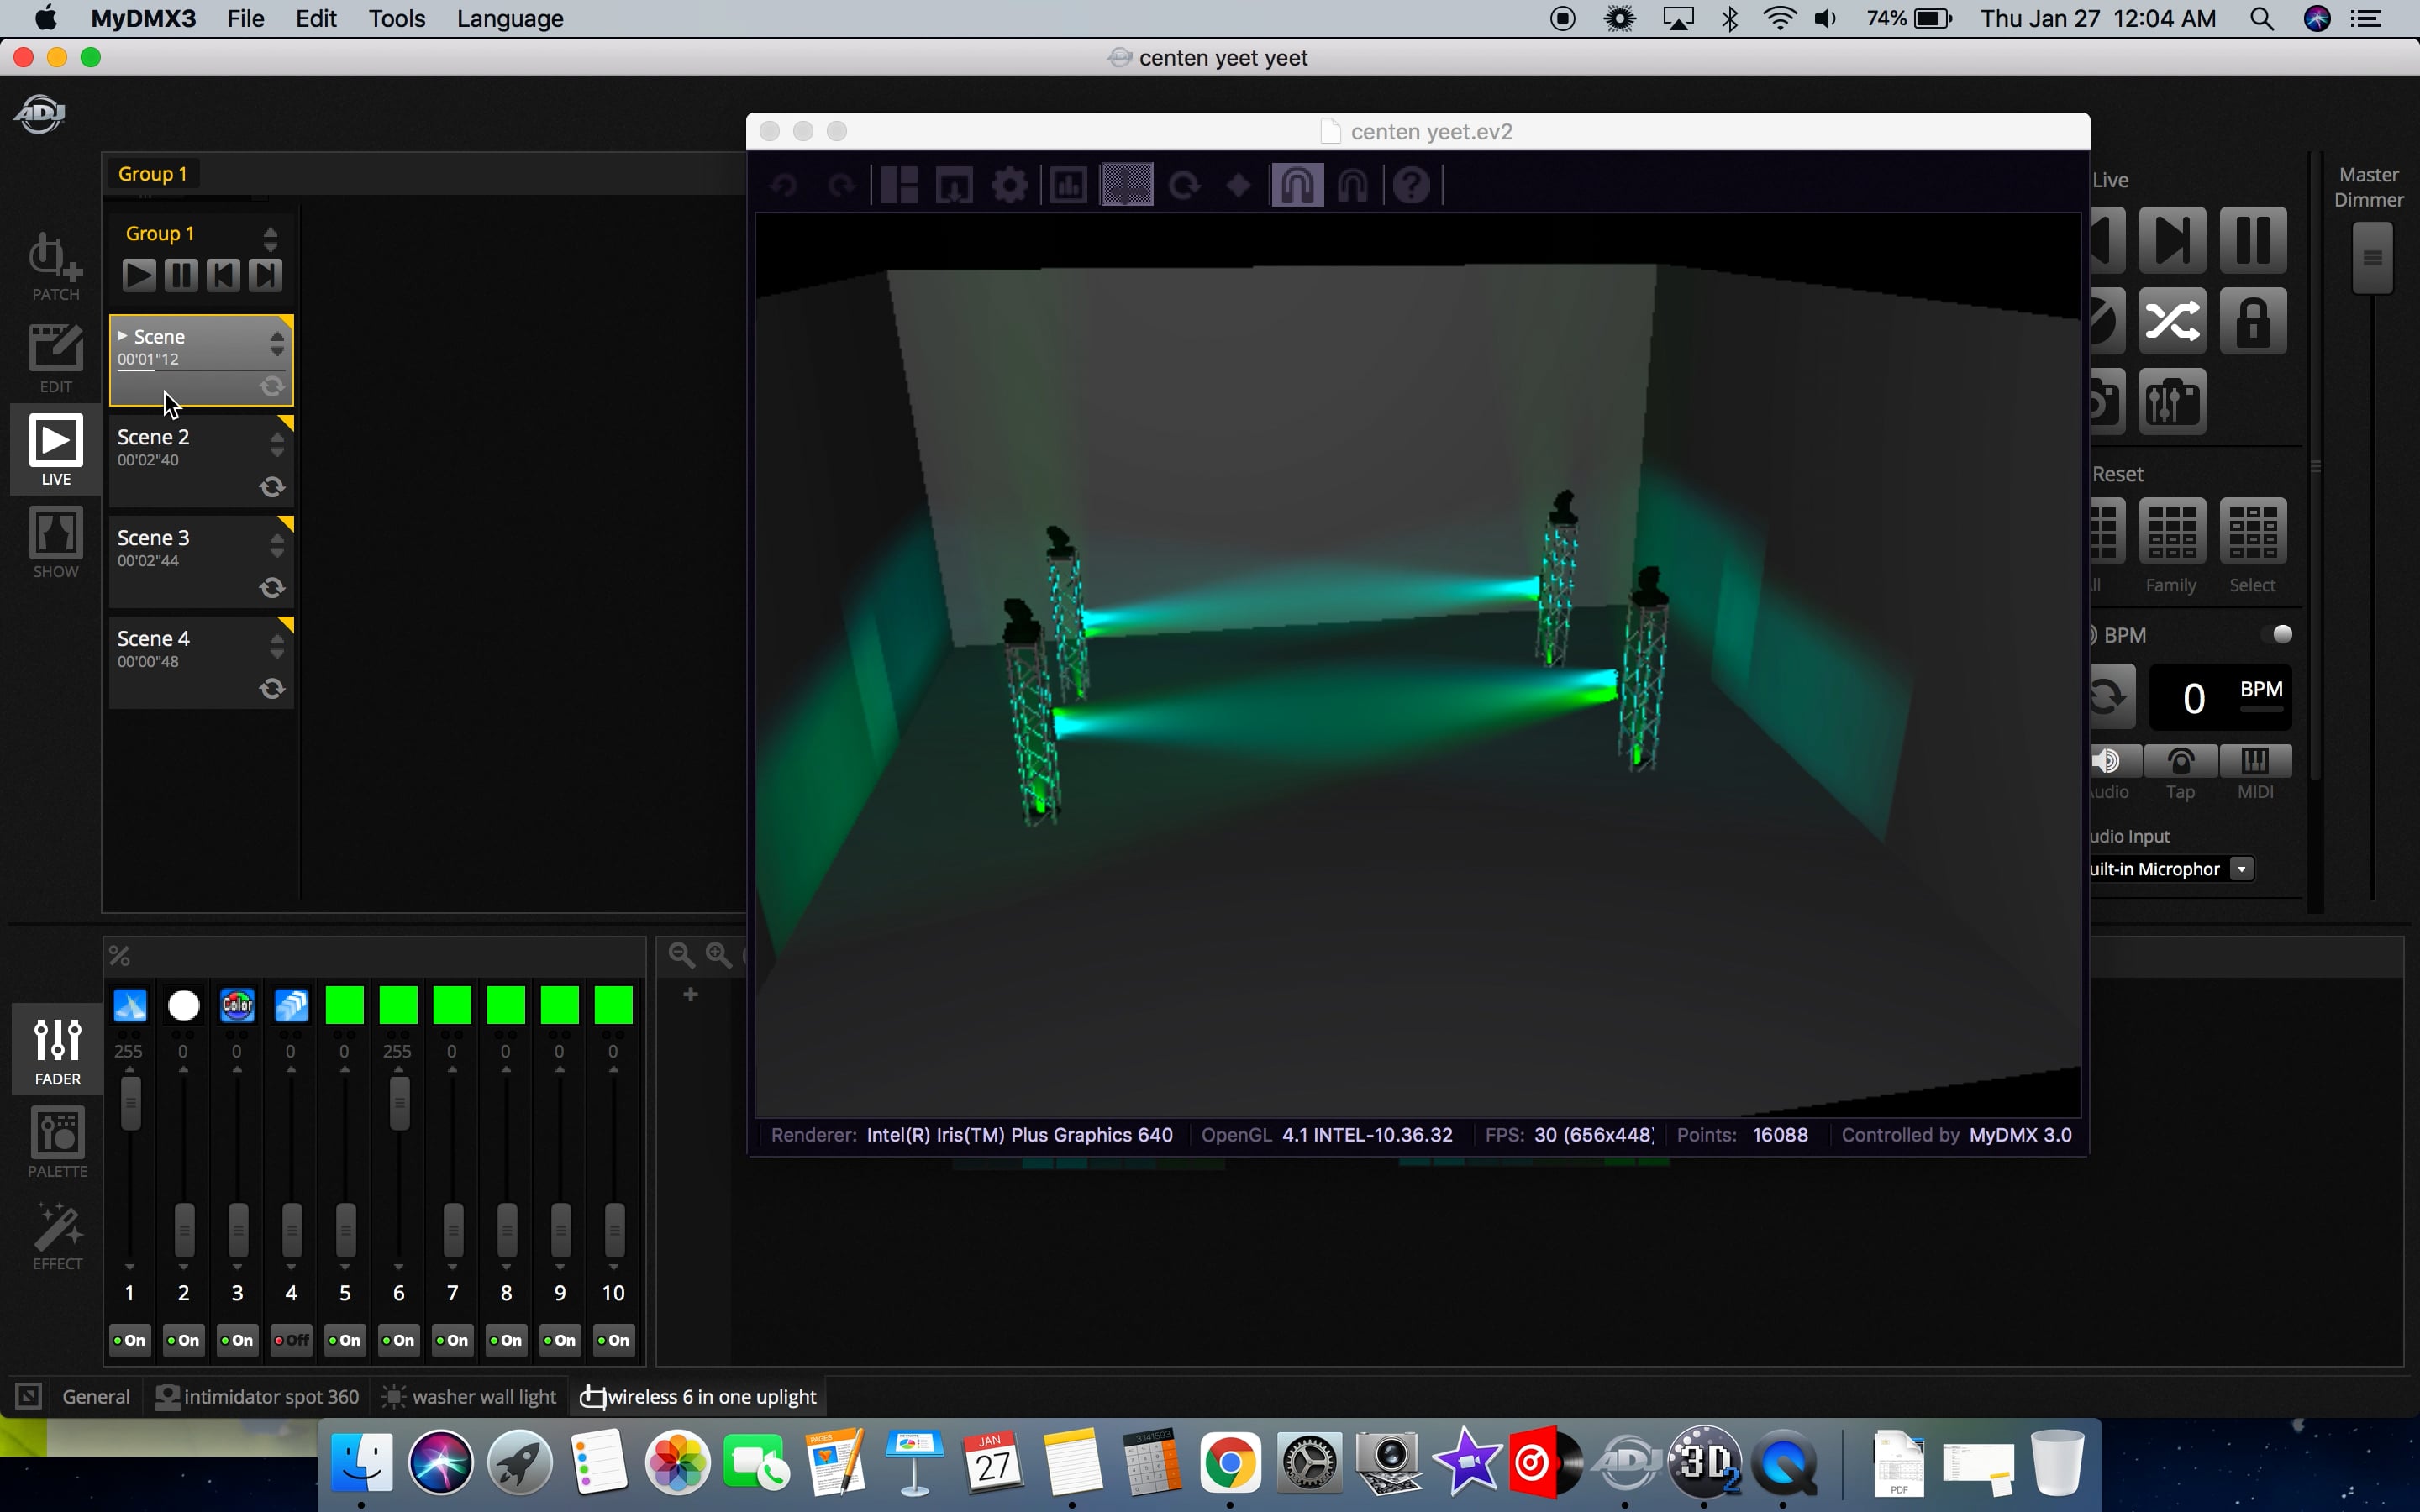This screenshot has width=2420, height=1512.
Task: Open the EFFECT panel
Action: (x=57, y=1236)
